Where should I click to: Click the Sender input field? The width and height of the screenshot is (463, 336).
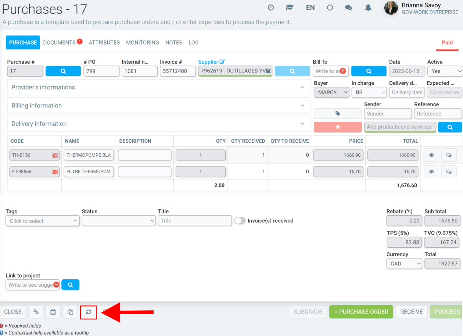[388, 114]
